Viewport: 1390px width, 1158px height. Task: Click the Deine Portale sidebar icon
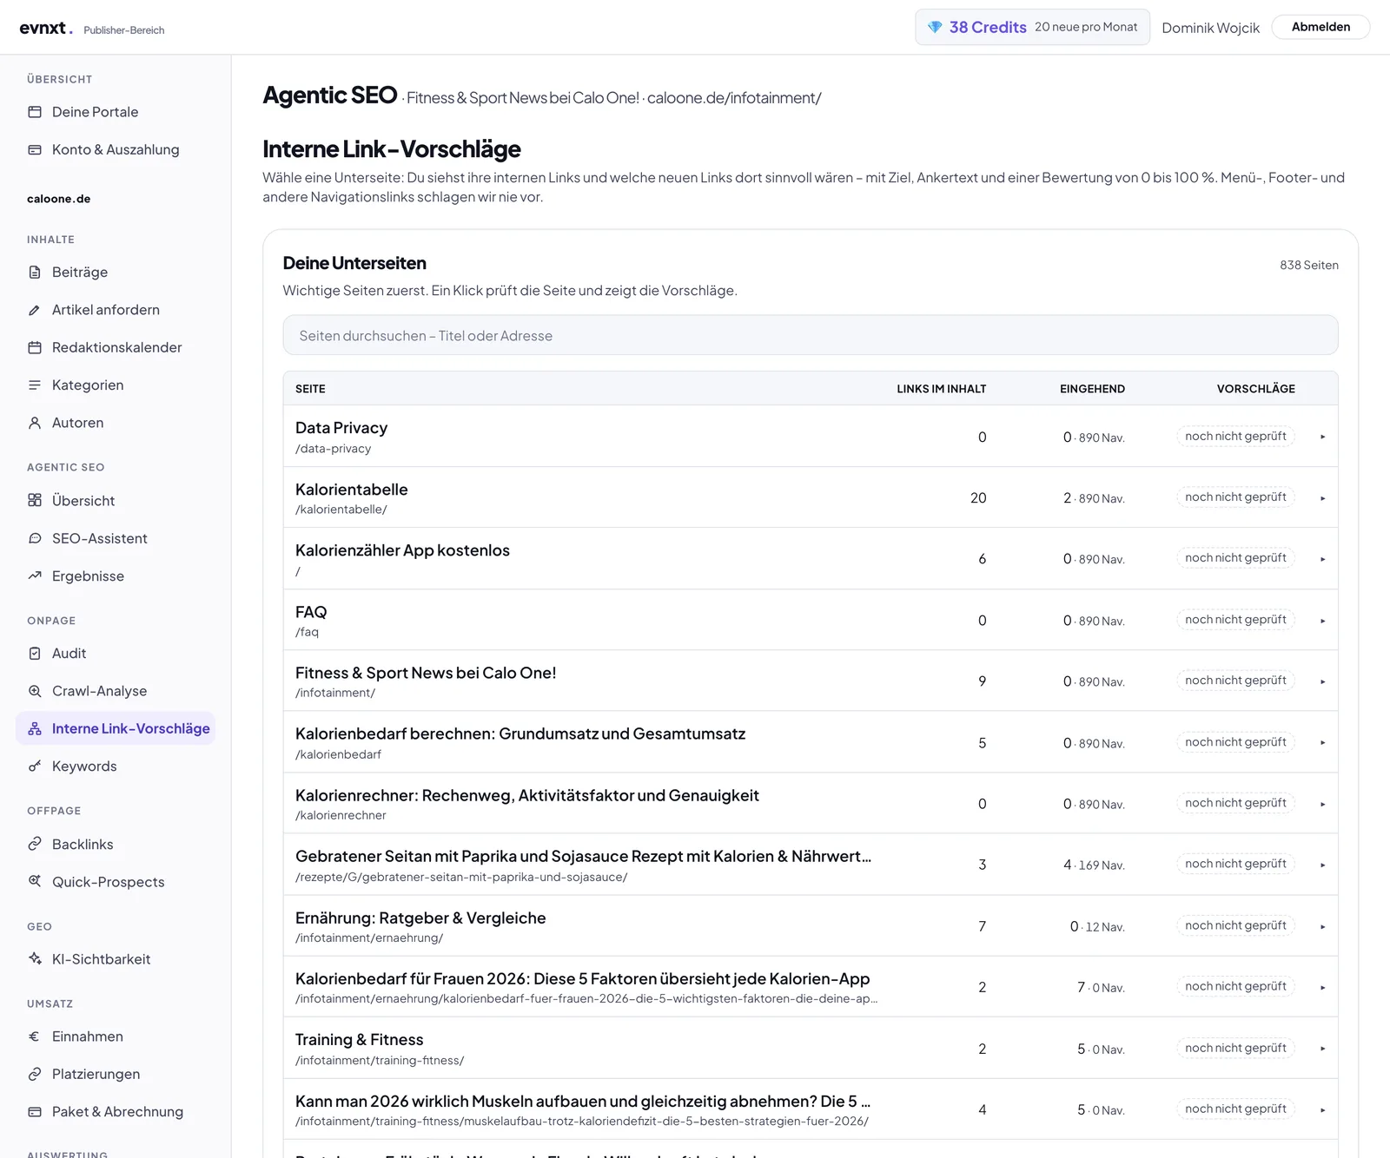35,112
